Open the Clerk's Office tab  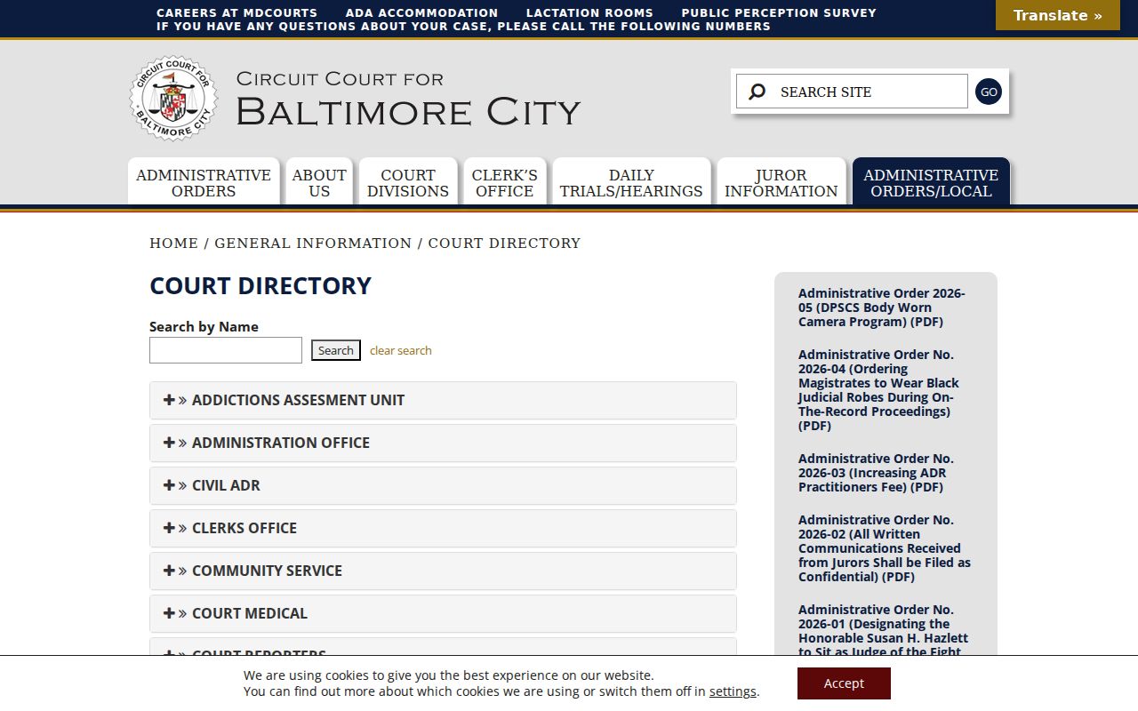pos(505,182)
